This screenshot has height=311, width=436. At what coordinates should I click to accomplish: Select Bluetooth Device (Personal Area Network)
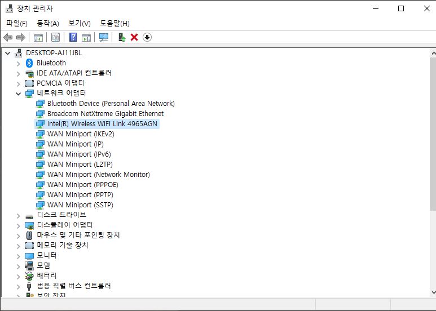(111, 104)
